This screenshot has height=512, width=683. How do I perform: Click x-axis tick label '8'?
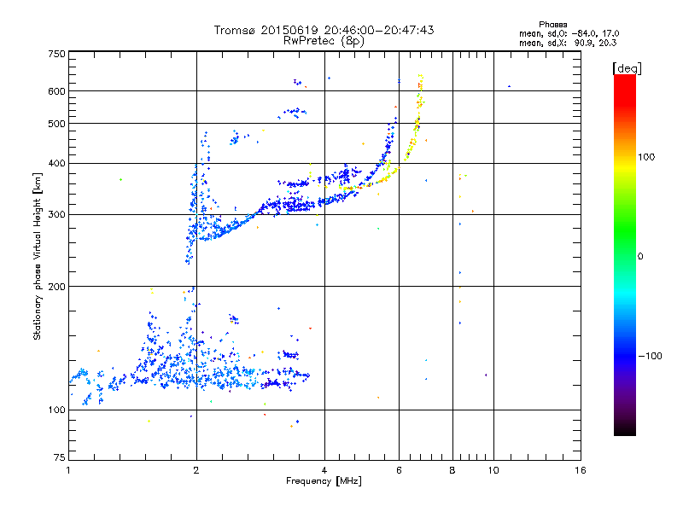coord(452,470)
